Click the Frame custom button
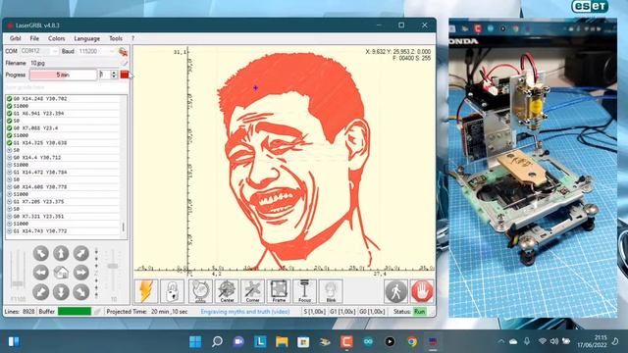The height and width of the screenshot is (353, 628). (279, 291)
